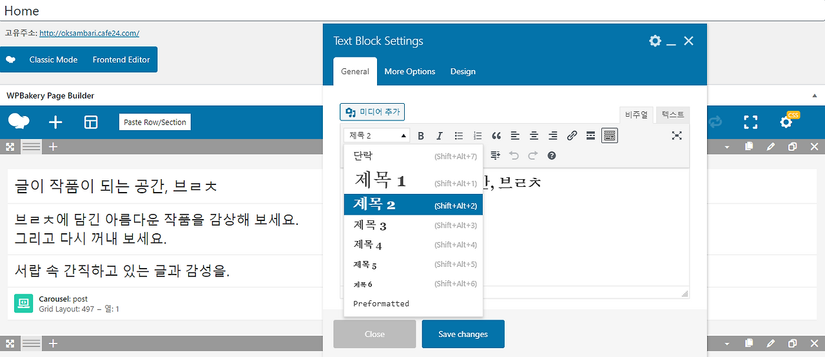
Task: Copy the upper row
Action: (x=749, y=147)
